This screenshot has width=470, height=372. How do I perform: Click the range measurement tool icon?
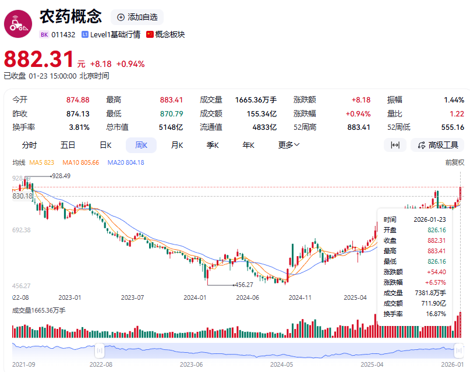pyautogui.click(x=395, y=145)
